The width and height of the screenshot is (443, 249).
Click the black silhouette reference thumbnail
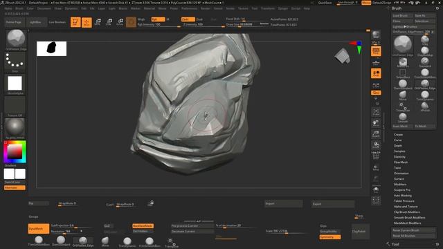coord(52,48)
